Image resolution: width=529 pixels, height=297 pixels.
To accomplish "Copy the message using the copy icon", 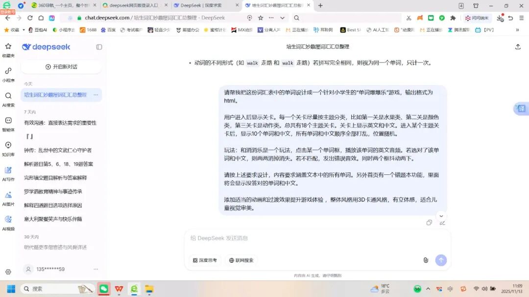I will pos(429,222).
